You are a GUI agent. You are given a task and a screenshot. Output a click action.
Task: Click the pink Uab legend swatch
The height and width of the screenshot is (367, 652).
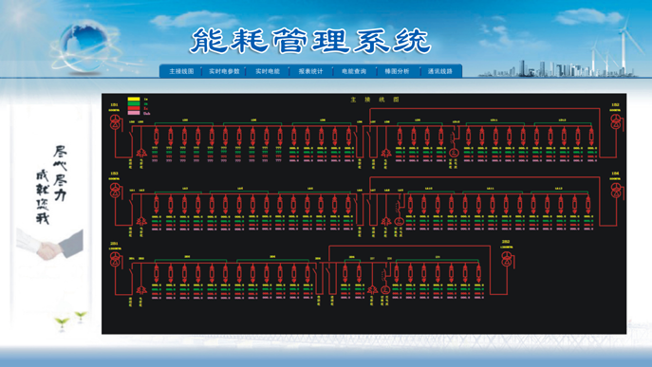pyautogui.click(x=134, y=113)
